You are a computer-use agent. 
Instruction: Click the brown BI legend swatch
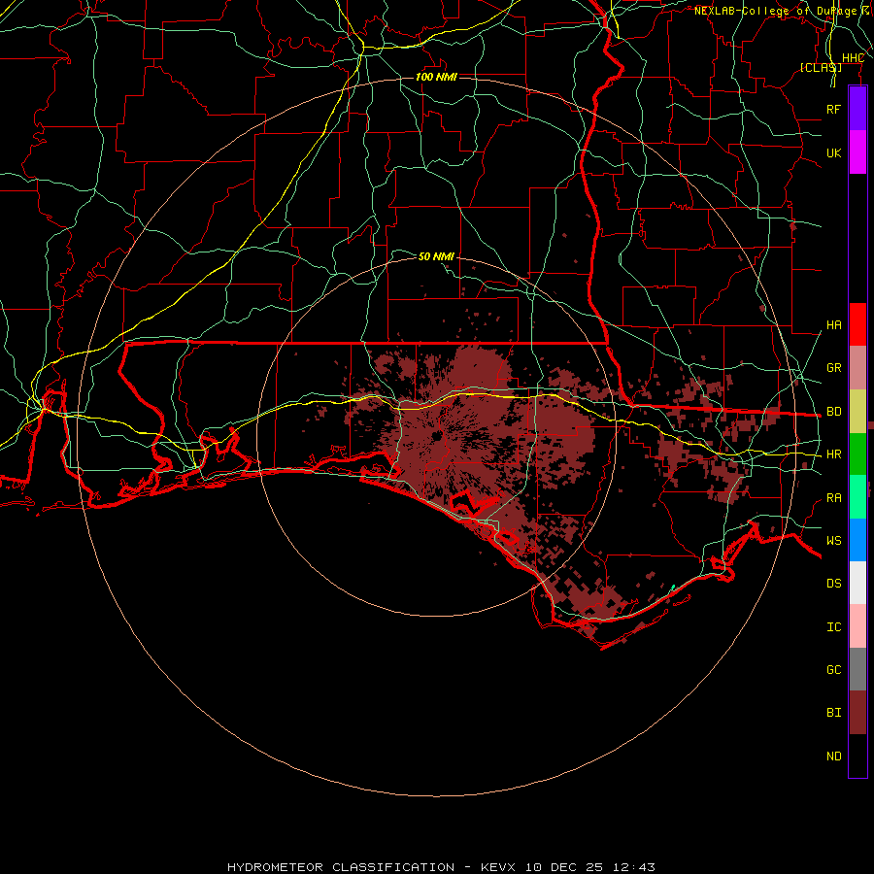coord(857,713)
